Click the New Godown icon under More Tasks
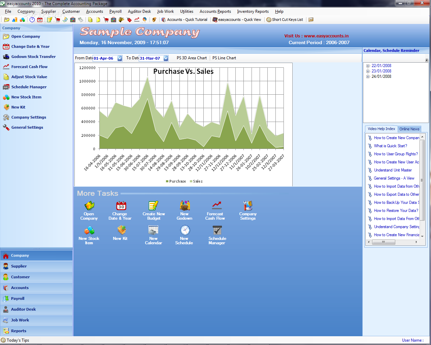This screenshot has height=345, width=431. [185, 206]
